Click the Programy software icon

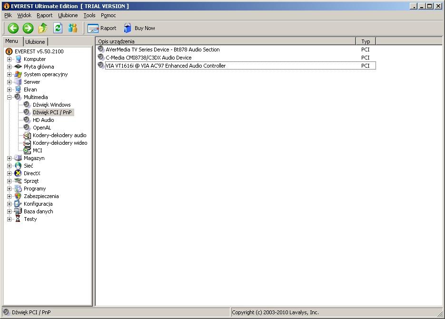point(18,189)
